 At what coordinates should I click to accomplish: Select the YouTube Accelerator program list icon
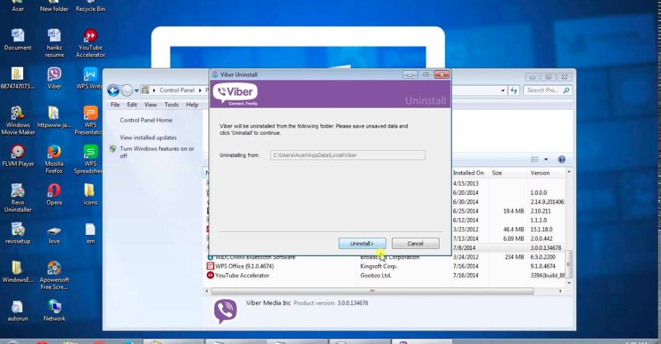[210, 275]
